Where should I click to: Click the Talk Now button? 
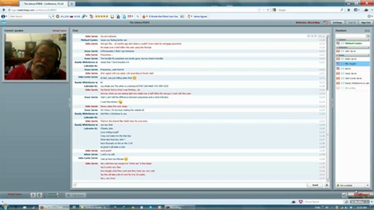tap(76, 195)
